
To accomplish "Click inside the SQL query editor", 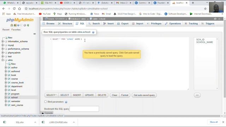I will 117,64.
